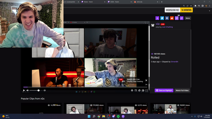Open the browser side panel icon
212x119 pixels.
coord(202,6)
